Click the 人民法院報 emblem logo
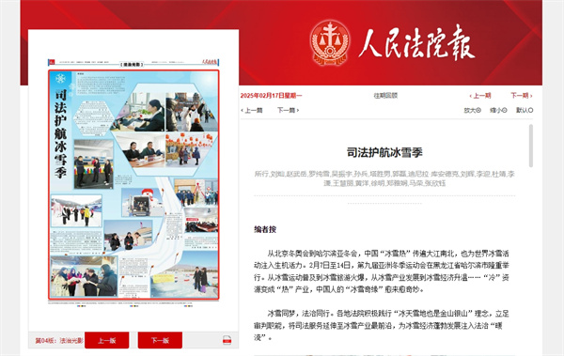 tap(330, 43)
